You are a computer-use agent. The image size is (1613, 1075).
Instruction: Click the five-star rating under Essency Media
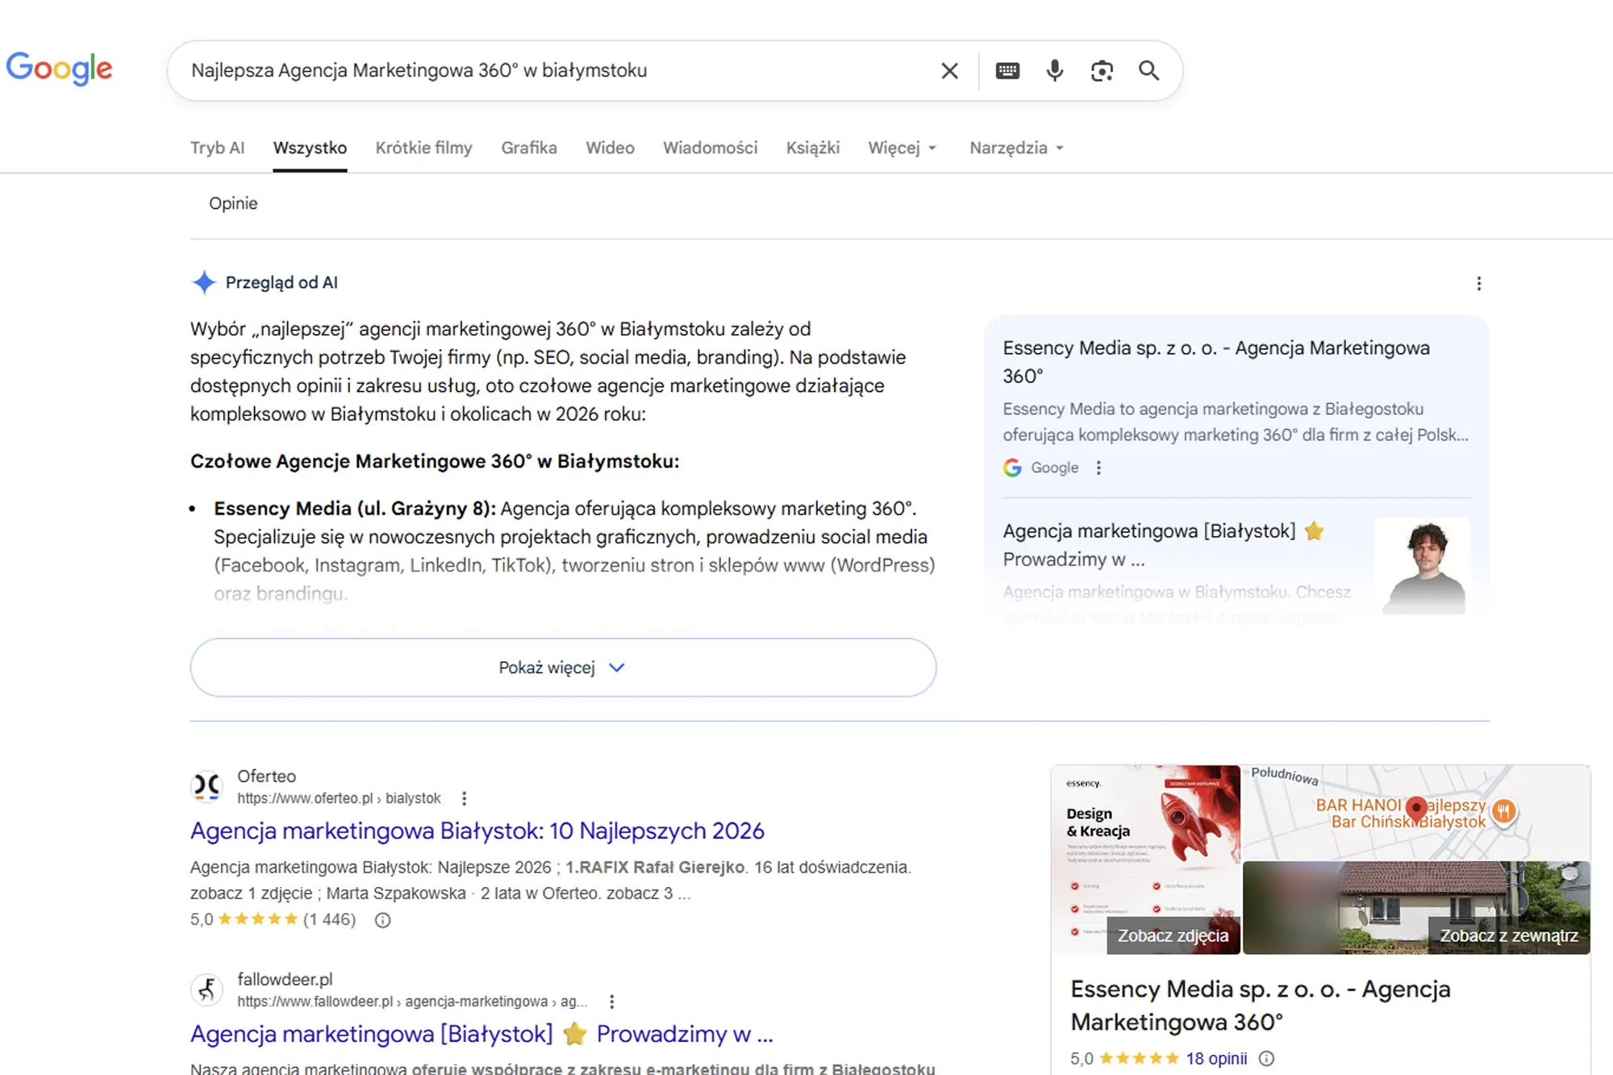1140,1057
